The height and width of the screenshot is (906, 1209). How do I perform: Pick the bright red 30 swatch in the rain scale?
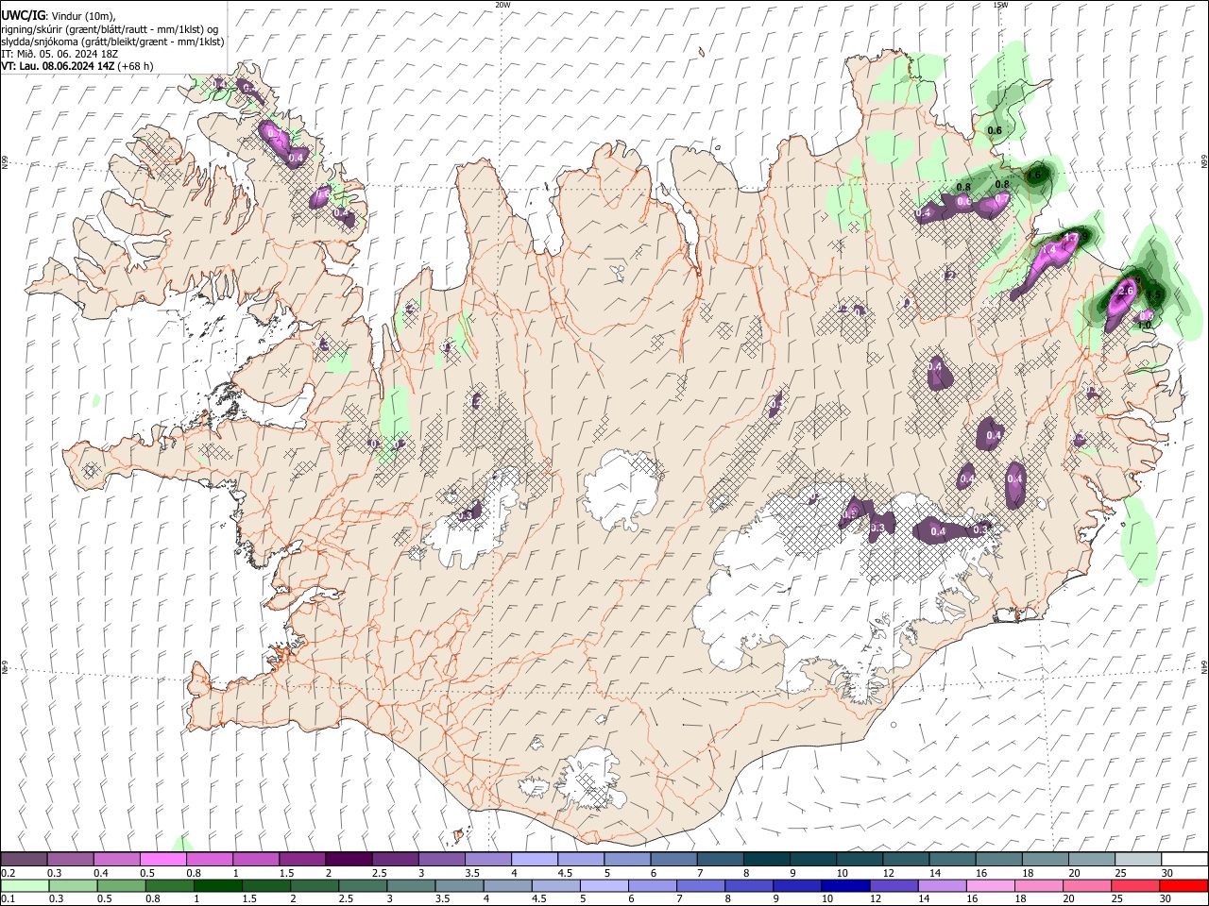1183,886
